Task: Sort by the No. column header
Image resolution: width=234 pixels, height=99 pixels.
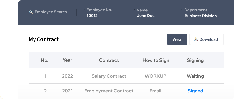Action: [x=45, y=60]
